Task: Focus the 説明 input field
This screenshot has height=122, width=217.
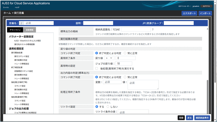Action: 98,23
